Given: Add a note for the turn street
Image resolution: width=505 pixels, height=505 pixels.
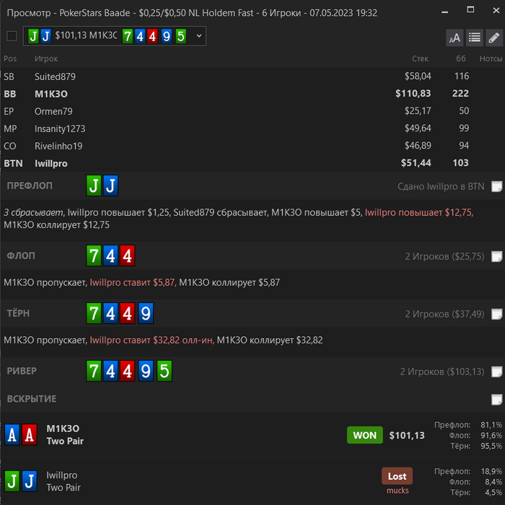Looking at the screenshot, I should click(496, 314).
